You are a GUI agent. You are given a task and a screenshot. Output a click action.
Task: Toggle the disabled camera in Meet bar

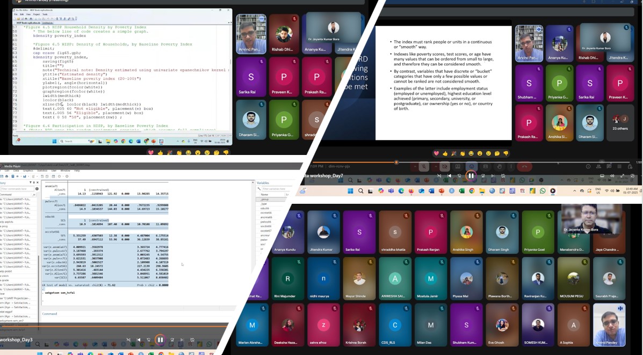pos(445,166)
